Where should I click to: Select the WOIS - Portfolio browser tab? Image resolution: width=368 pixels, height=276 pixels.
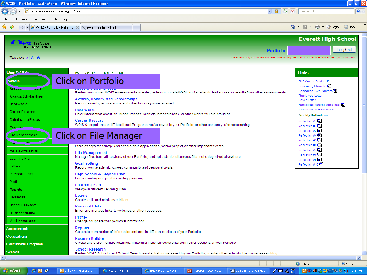pyautogui.click(x=55, y=28)
